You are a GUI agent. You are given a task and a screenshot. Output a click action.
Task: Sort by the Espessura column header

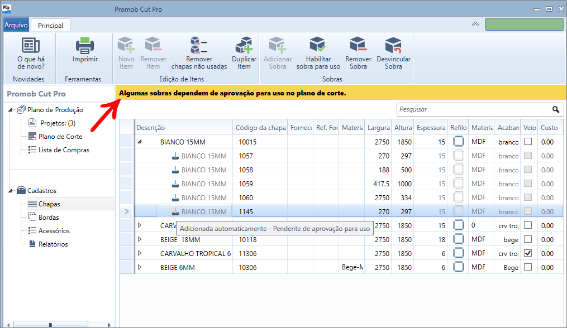coord(431,128)
